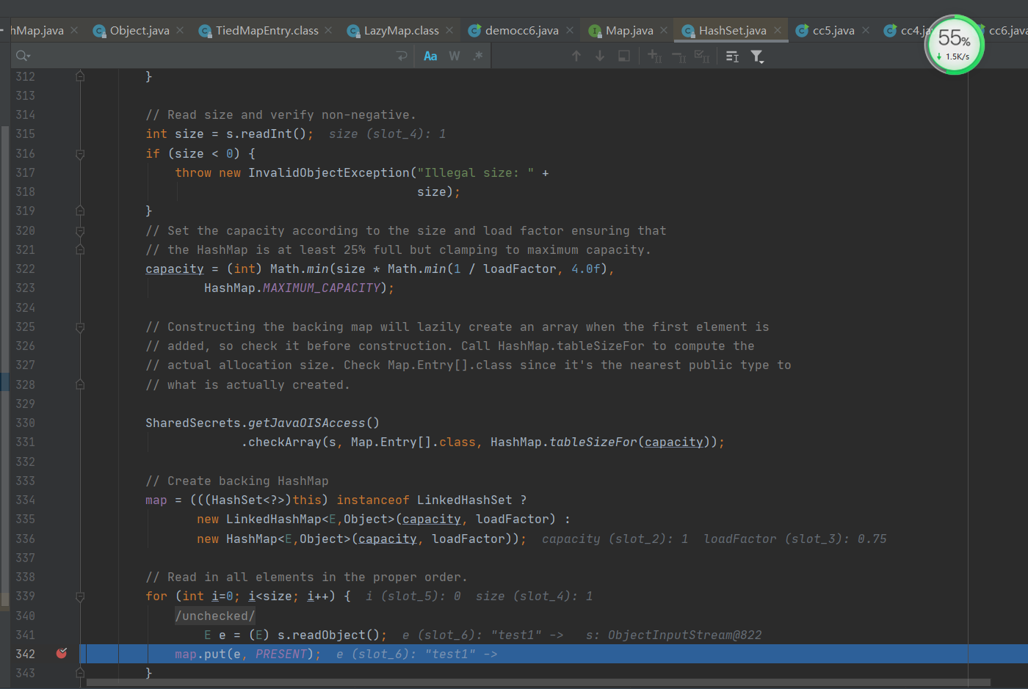Toggle Regex option (.*)
Viewport: 1028px width, 689px height.
pyautogui.click(x=478, y=56)
